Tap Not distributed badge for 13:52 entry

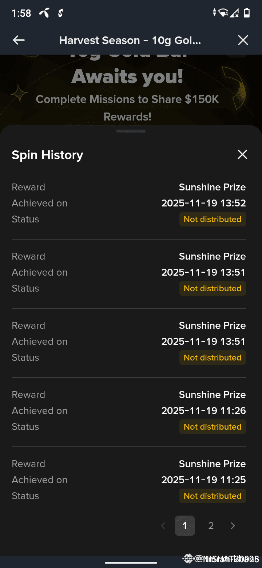point(213,219)
